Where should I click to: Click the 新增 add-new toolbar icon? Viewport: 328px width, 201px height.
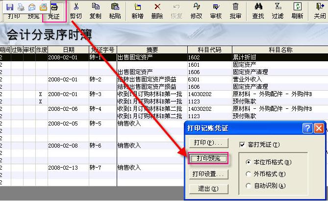[137, 11]
